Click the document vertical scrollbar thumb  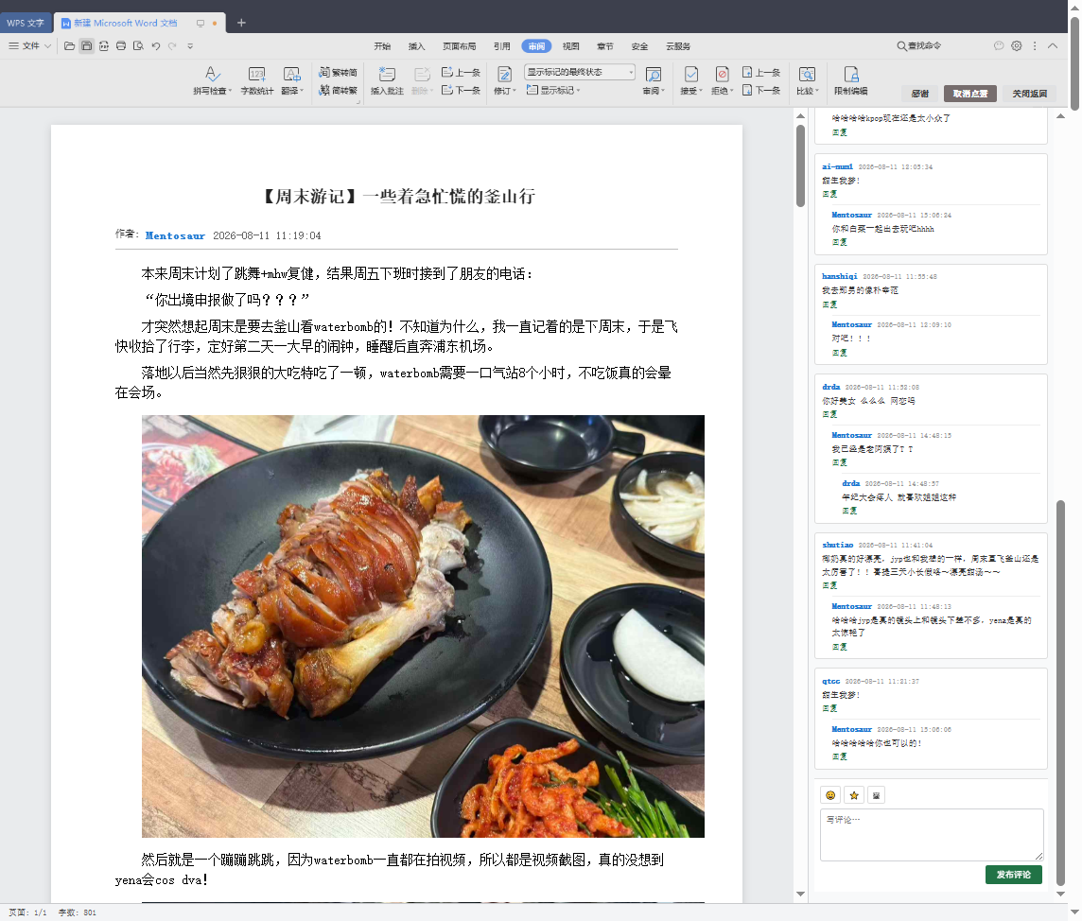tap(800, 165)
